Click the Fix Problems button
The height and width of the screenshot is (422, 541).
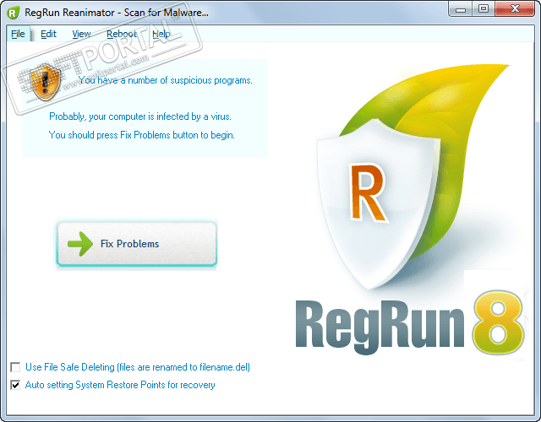pos(137,244)
